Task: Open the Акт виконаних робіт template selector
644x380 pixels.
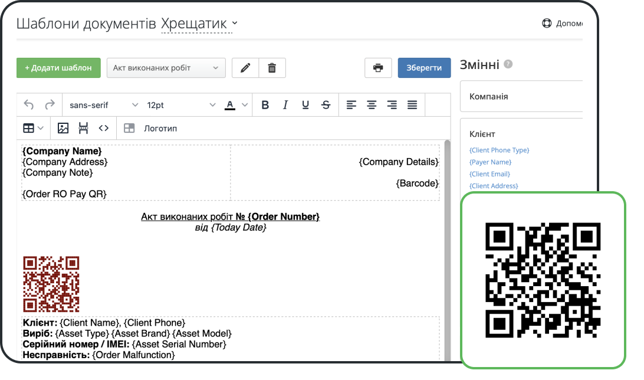Action: 166,67
